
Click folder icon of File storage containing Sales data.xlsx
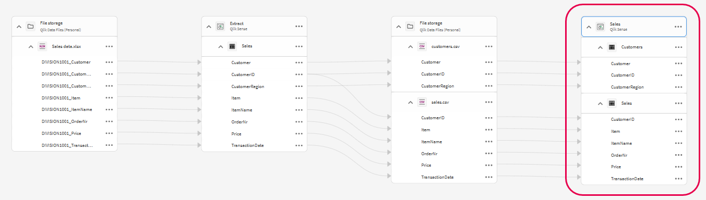coord(30,26)
